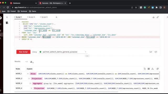Screen dimensions: 168x94
Task: Click NODE_2 cell
Action: click(19, 78)
